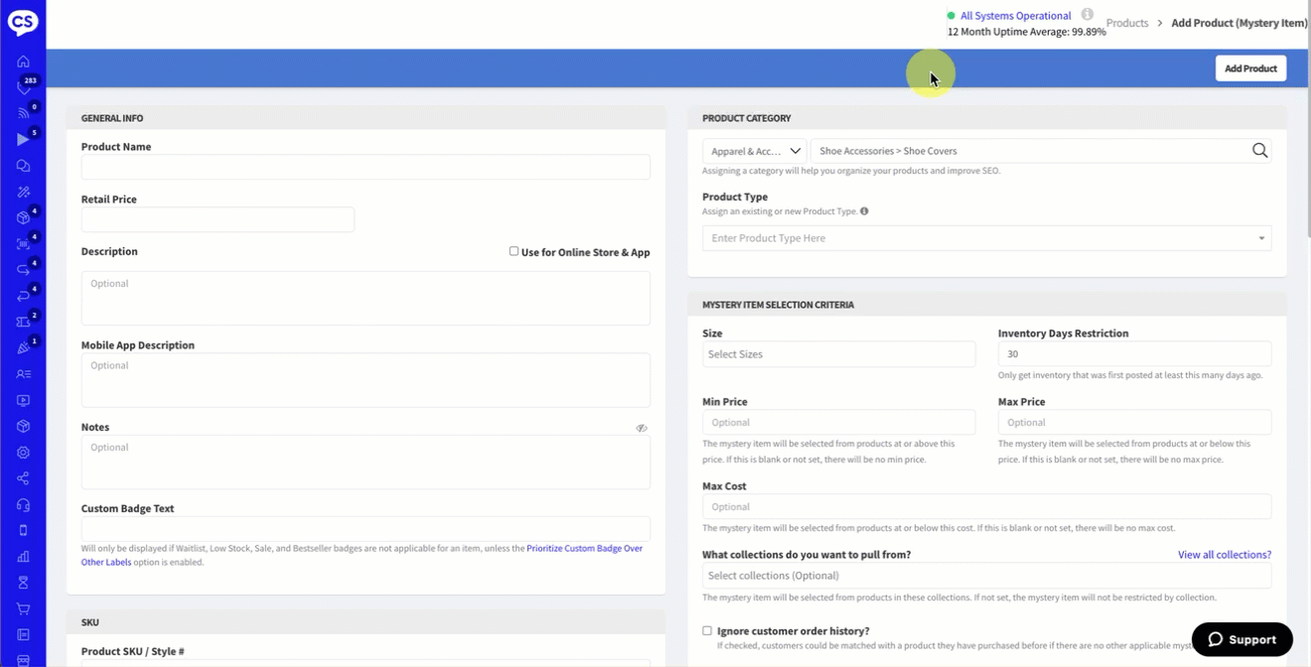The width and height of the screenshot is (1311, 667).
Task: Open the CS logo home icon
Action: pos(23,22)
